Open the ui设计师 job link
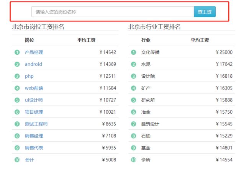Viewport: 249px width, 173px height. (34, 100)
